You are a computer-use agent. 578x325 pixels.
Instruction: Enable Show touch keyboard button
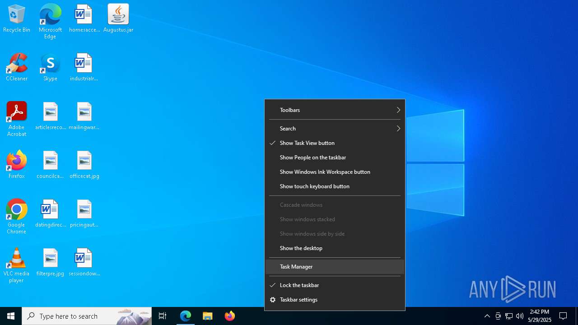pyautogui.click(x=335, y=186)
